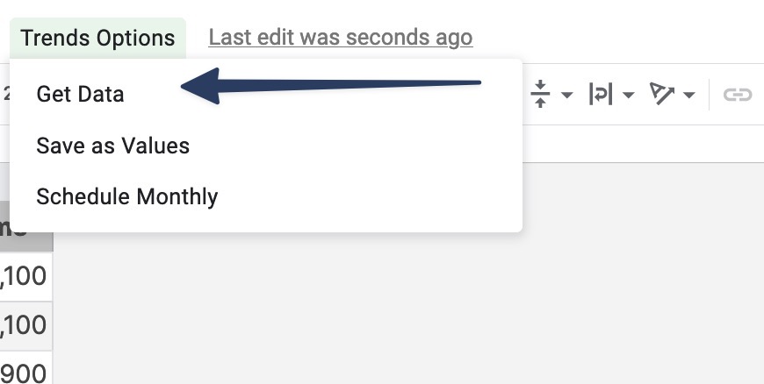Click the text wrapping icon
Image resolution: width=764 pixels, height=384 pixels.
pos(601,94)
